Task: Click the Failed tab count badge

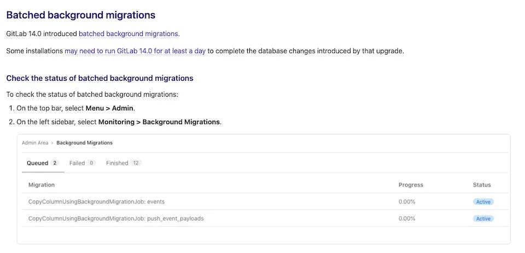Action: click(91, 163)
